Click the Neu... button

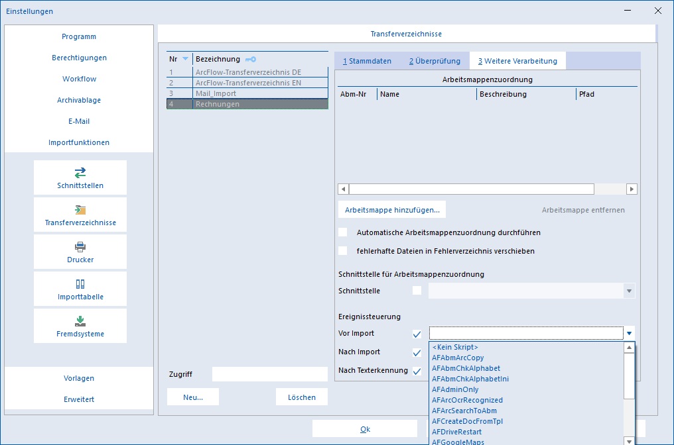click(x=193, y=397)
